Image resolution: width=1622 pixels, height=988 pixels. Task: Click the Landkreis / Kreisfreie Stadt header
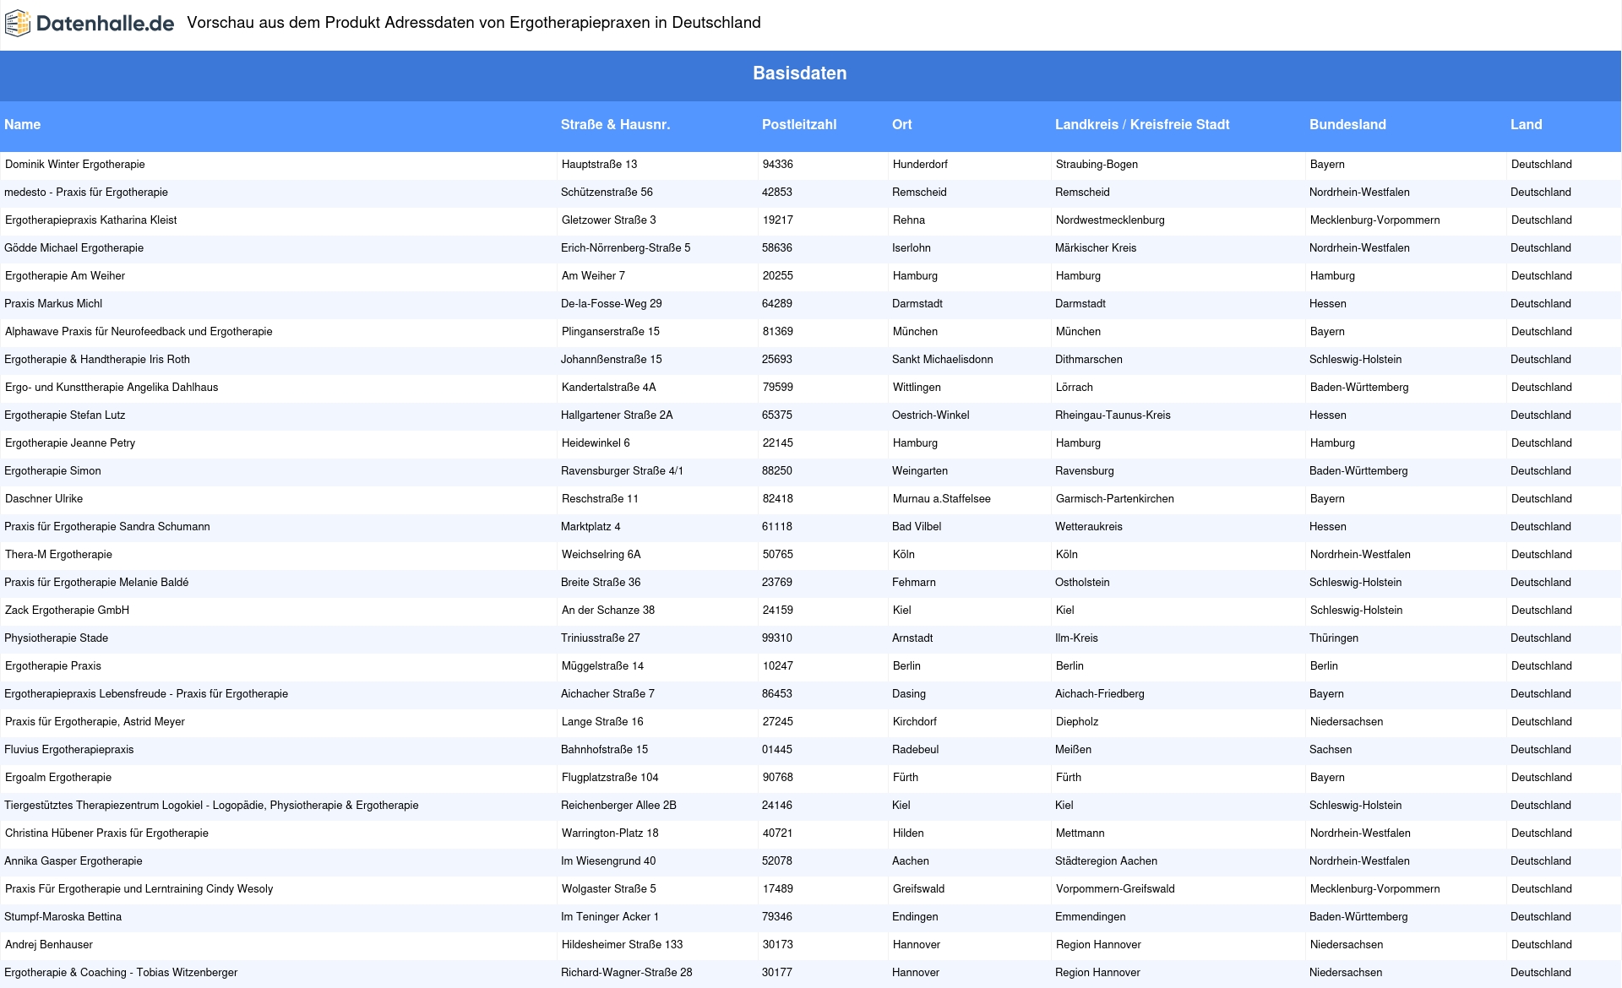pyautogui.click(x=1142, y=125)
